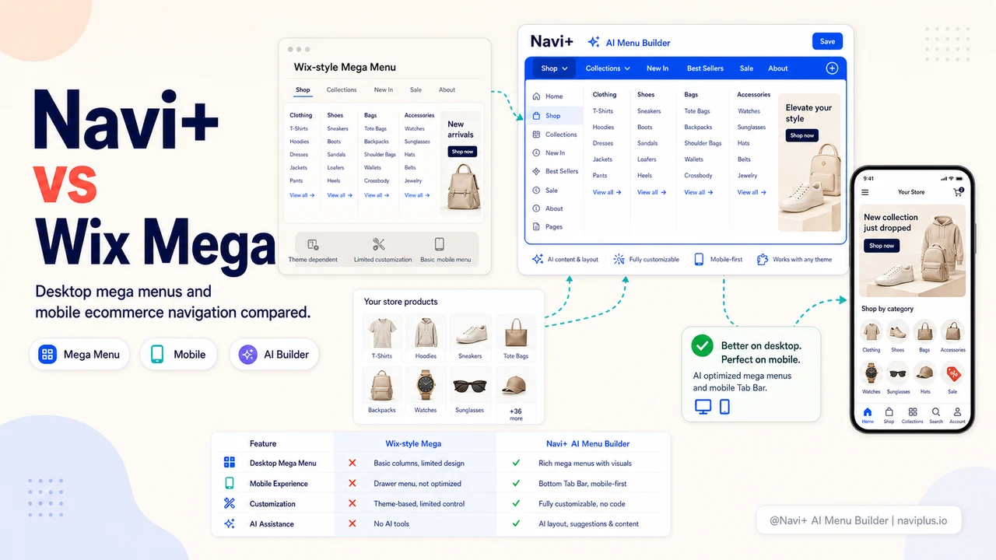This screenshot has width=996, height=560.
Task: Click View all under Bags in Wix-style menu
Action: [377, 195]
